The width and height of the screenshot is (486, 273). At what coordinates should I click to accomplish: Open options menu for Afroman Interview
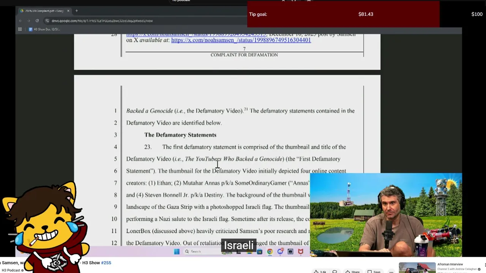(485, 265)
